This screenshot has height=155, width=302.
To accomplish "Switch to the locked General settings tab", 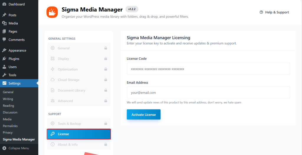I will [79, 48].
